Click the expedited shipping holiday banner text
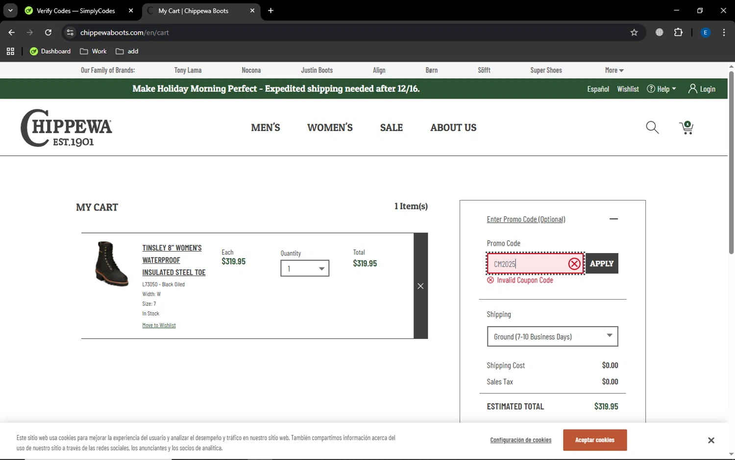The height and width of the screenshot is (460, 735). 276,89
